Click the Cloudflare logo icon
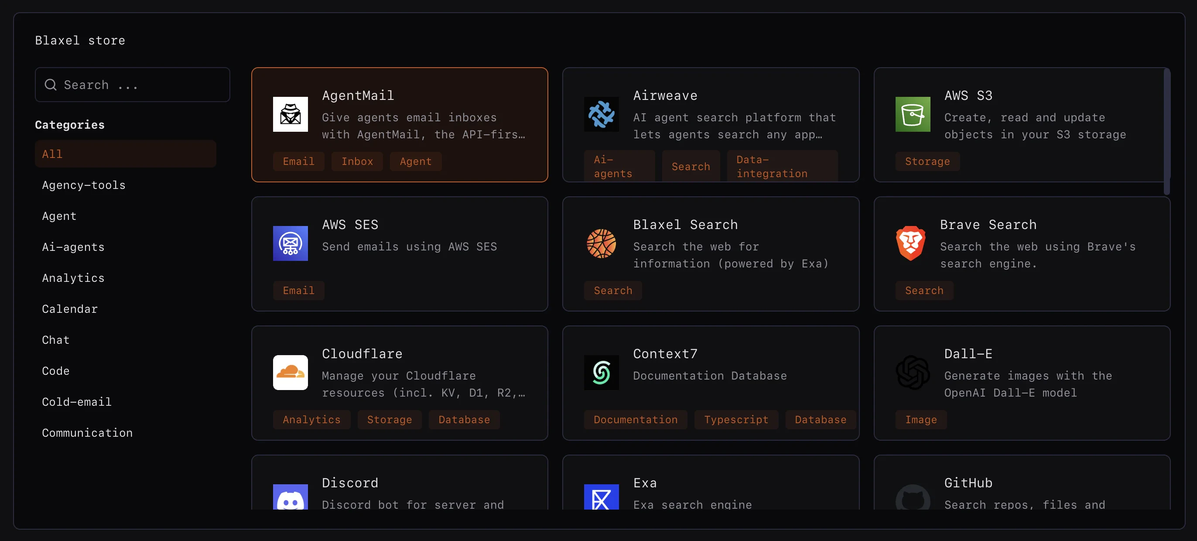The image size is (1197, 541). 290,372
